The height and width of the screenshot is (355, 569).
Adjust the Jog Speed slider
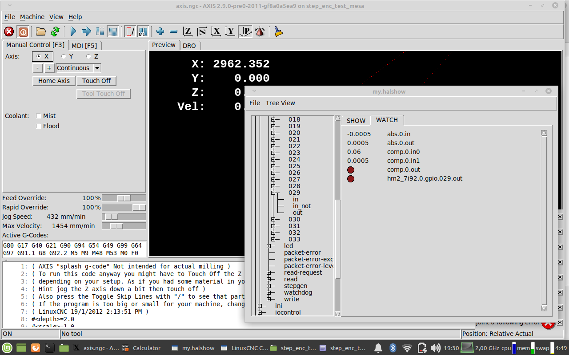point(124,217)
